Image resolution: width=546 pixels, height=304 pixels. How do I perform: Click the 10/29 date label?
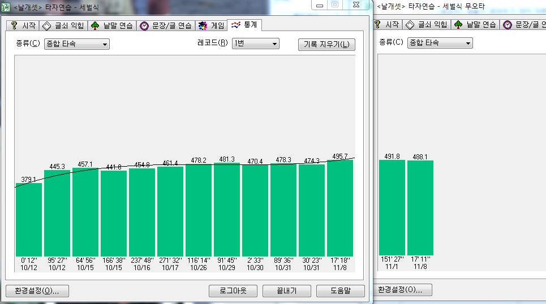(x=227, y=268)
